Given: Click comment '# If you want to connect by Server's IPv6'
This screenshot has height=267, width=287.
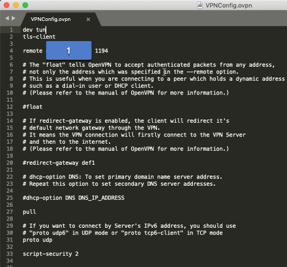Looking at the screenshot, I should 129,226.
